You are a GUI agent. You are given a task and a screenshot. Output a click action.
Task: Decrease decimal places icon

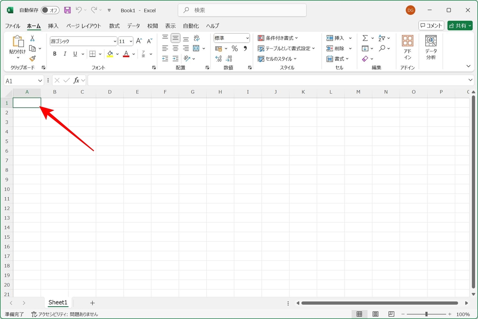click(229, 59)
